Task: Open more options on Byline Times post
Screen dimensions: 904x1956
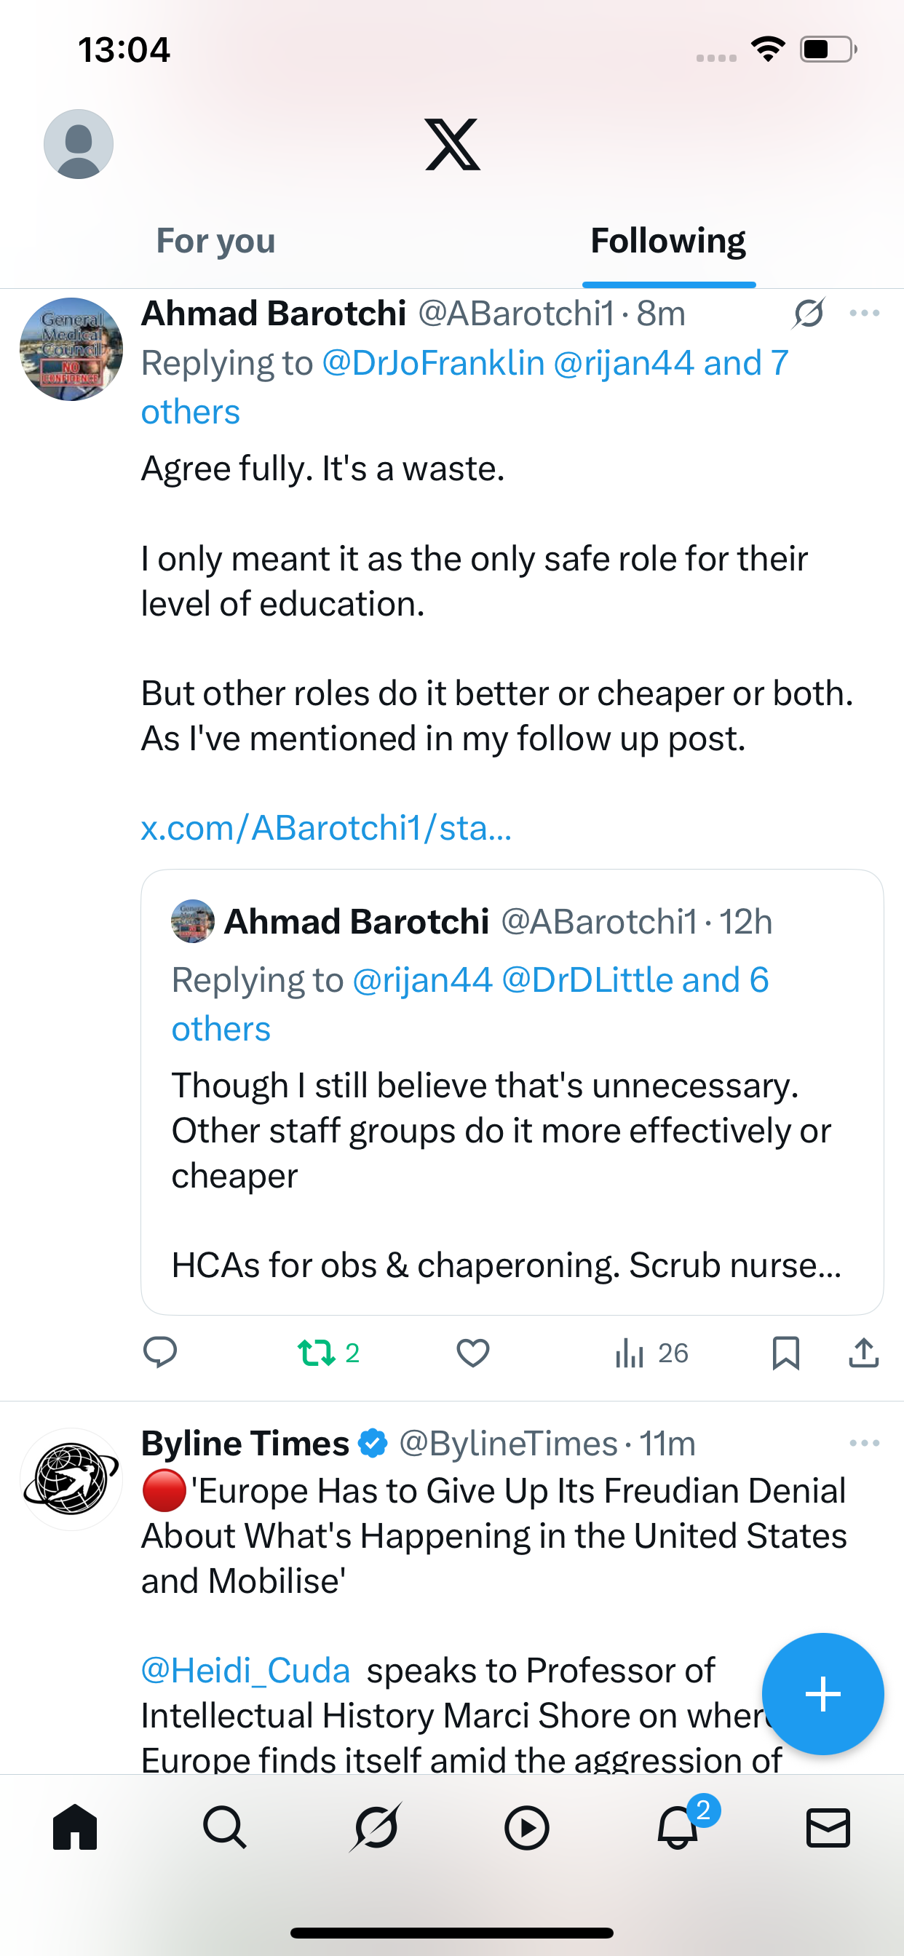Action: tap(864, 1443)
